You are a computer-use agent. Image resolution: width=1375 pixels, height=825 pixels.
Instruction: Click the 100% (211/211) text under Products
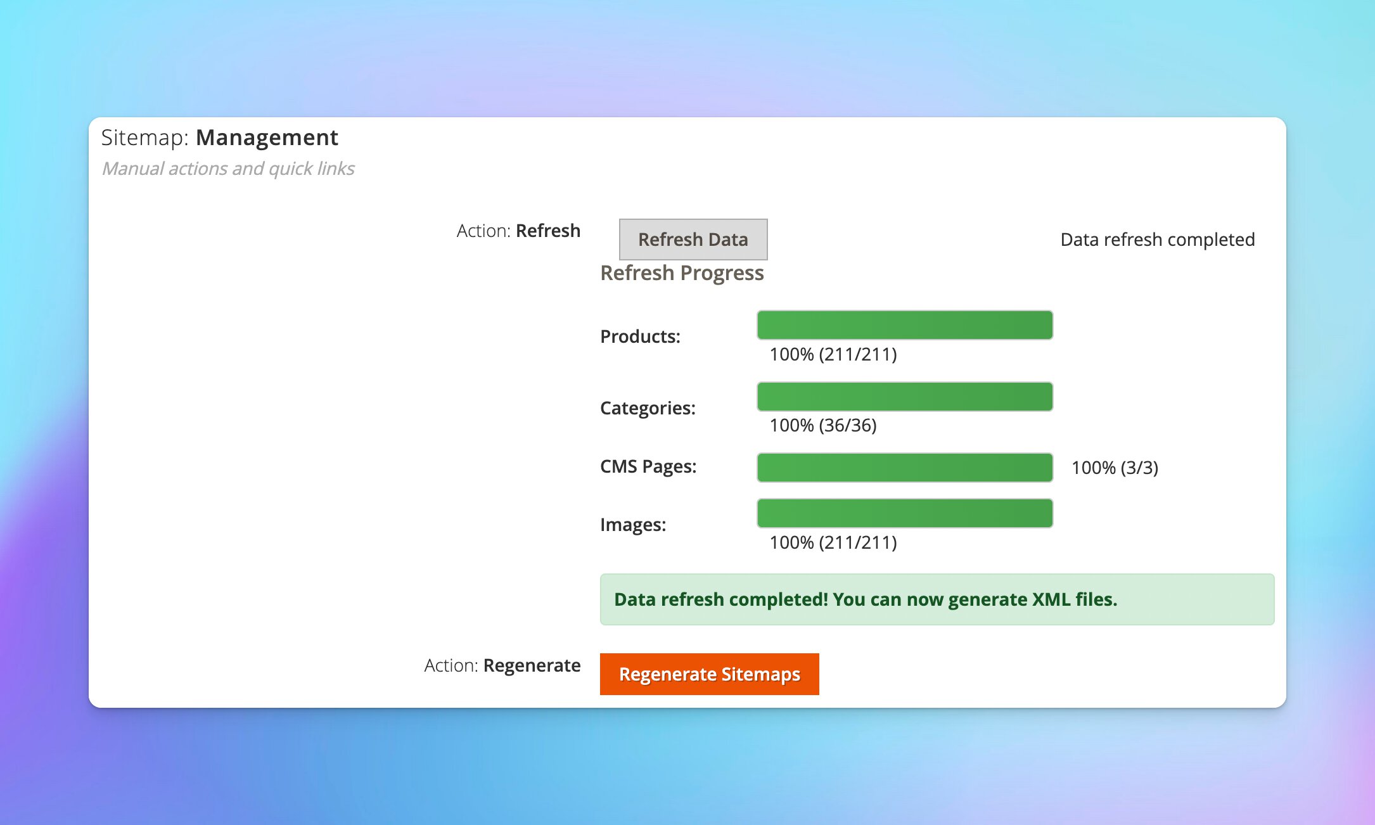tap(833, 354)
